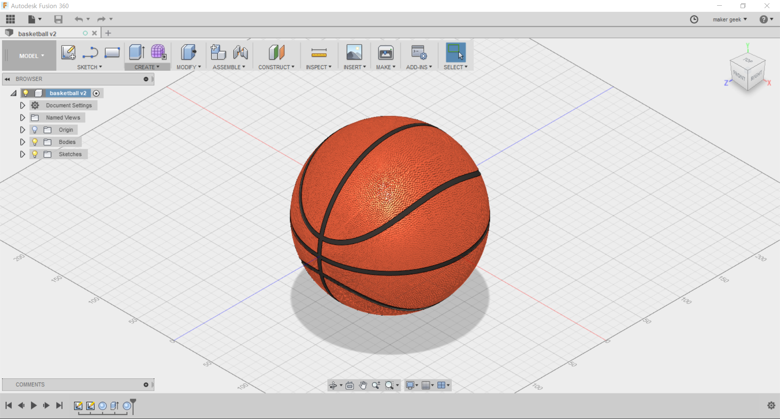This screenshot has height=419, width=780.
Task: Add a new design tab
Action: click(x=108, y=33)
